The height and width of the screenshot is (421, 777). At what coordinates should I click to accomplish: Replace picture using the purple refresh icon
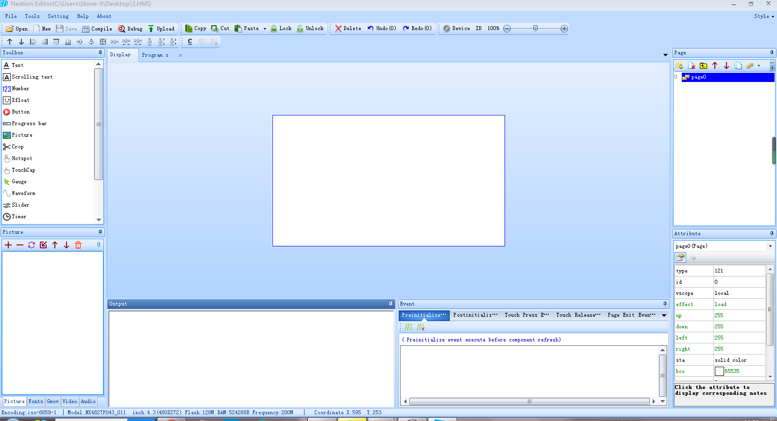point(32,245)
